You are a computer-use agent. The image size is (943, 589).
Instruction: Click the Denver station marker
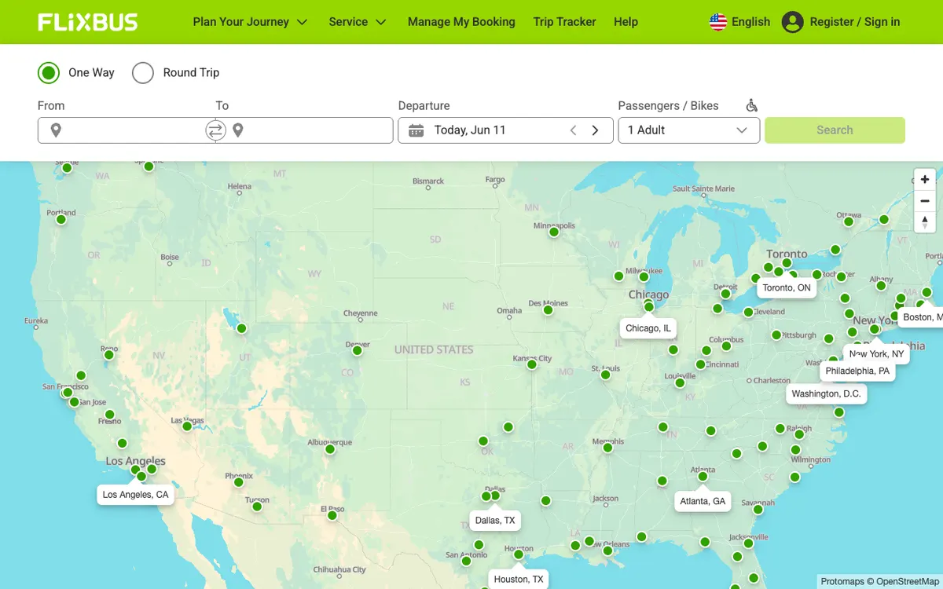tap(358, 350)
